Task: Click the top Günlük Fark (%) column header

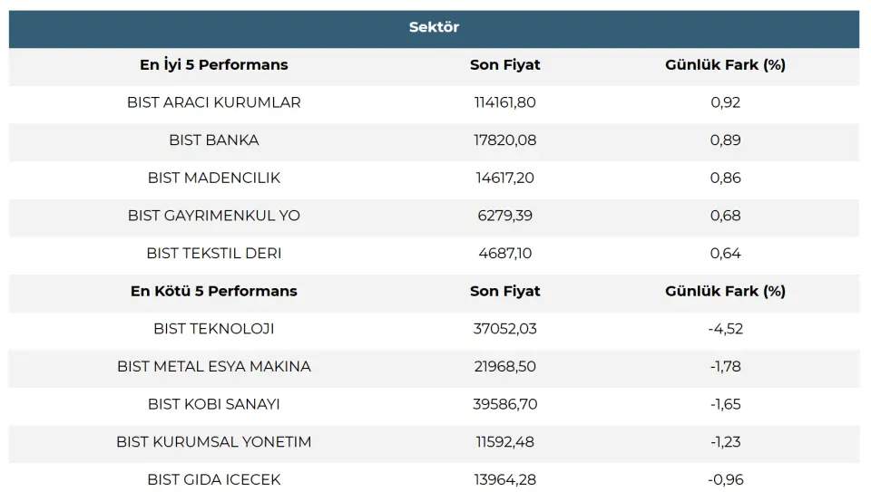Action: 725,65
